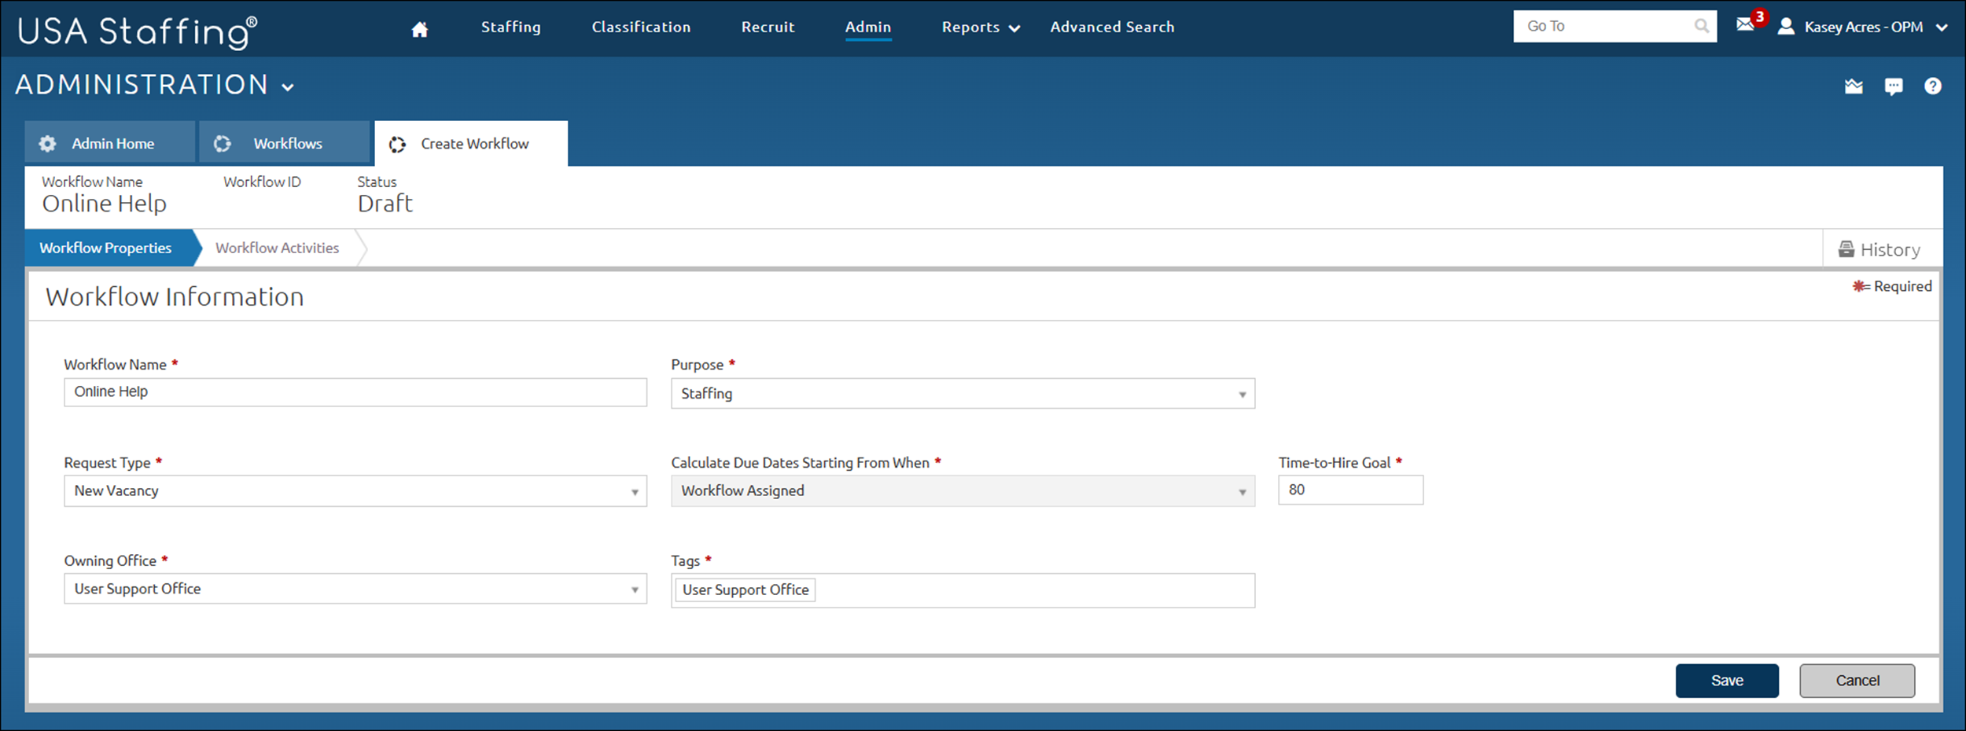Viewport: 1966px width, 731px height.
Task: Click the search magnifier in Go To box
Action: 1702,26
